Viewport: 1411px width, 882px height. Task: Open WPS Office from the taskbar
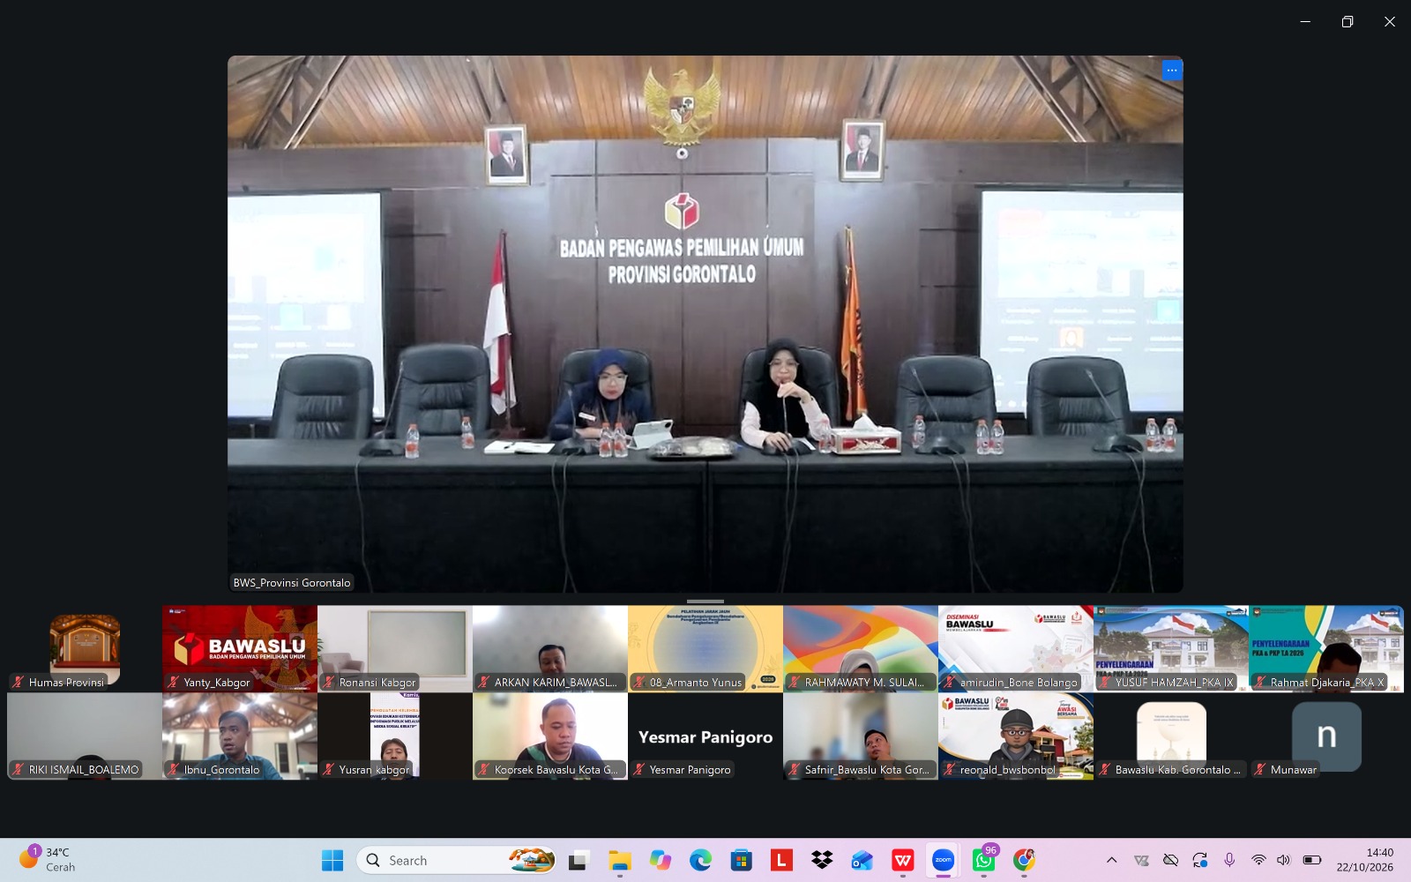[902, 860]
